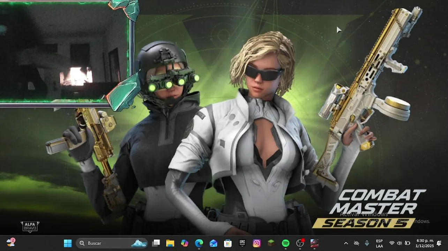The image size is (448, 251).
Task: Open Spotify from the taskbar
Action: pyautogui.click(x=285, y=243)
